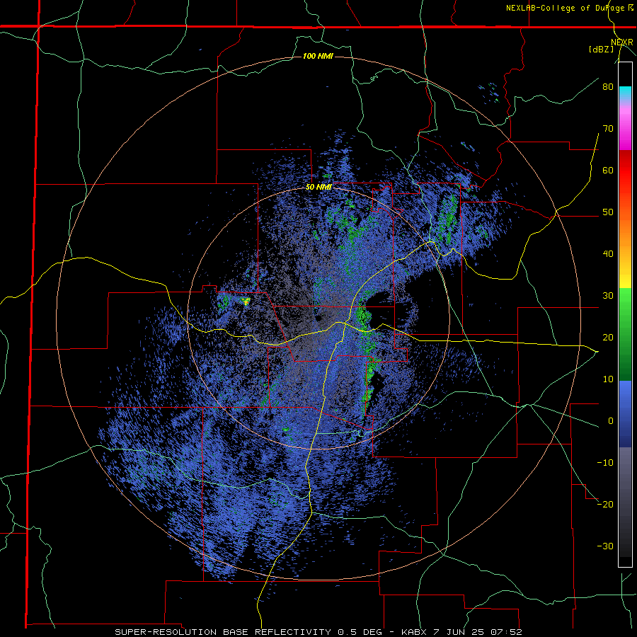
Task: Click the 30 value on dBZ scale
Action: pos(608,296)
